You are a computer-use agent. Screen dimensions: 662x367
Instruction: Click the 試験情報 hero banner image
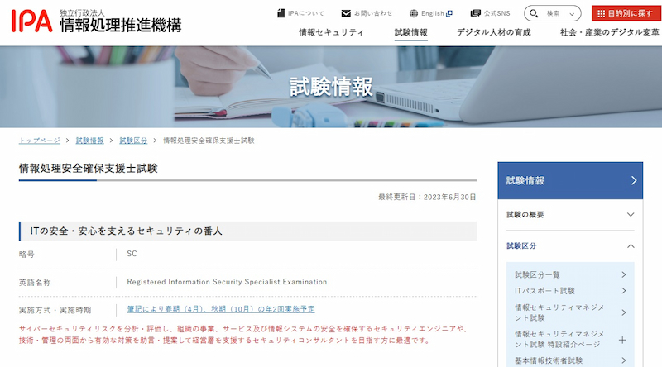(x=331, y=87)
